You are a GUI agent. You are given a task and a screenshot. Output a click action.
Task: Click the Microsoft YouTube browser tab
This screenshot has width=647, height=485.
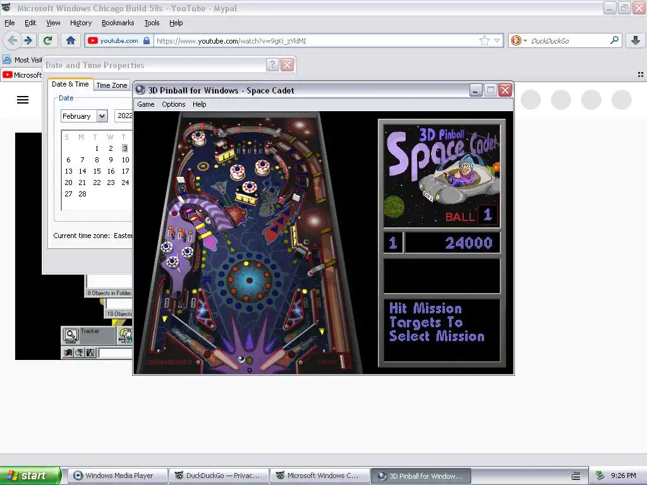(22, 75)
